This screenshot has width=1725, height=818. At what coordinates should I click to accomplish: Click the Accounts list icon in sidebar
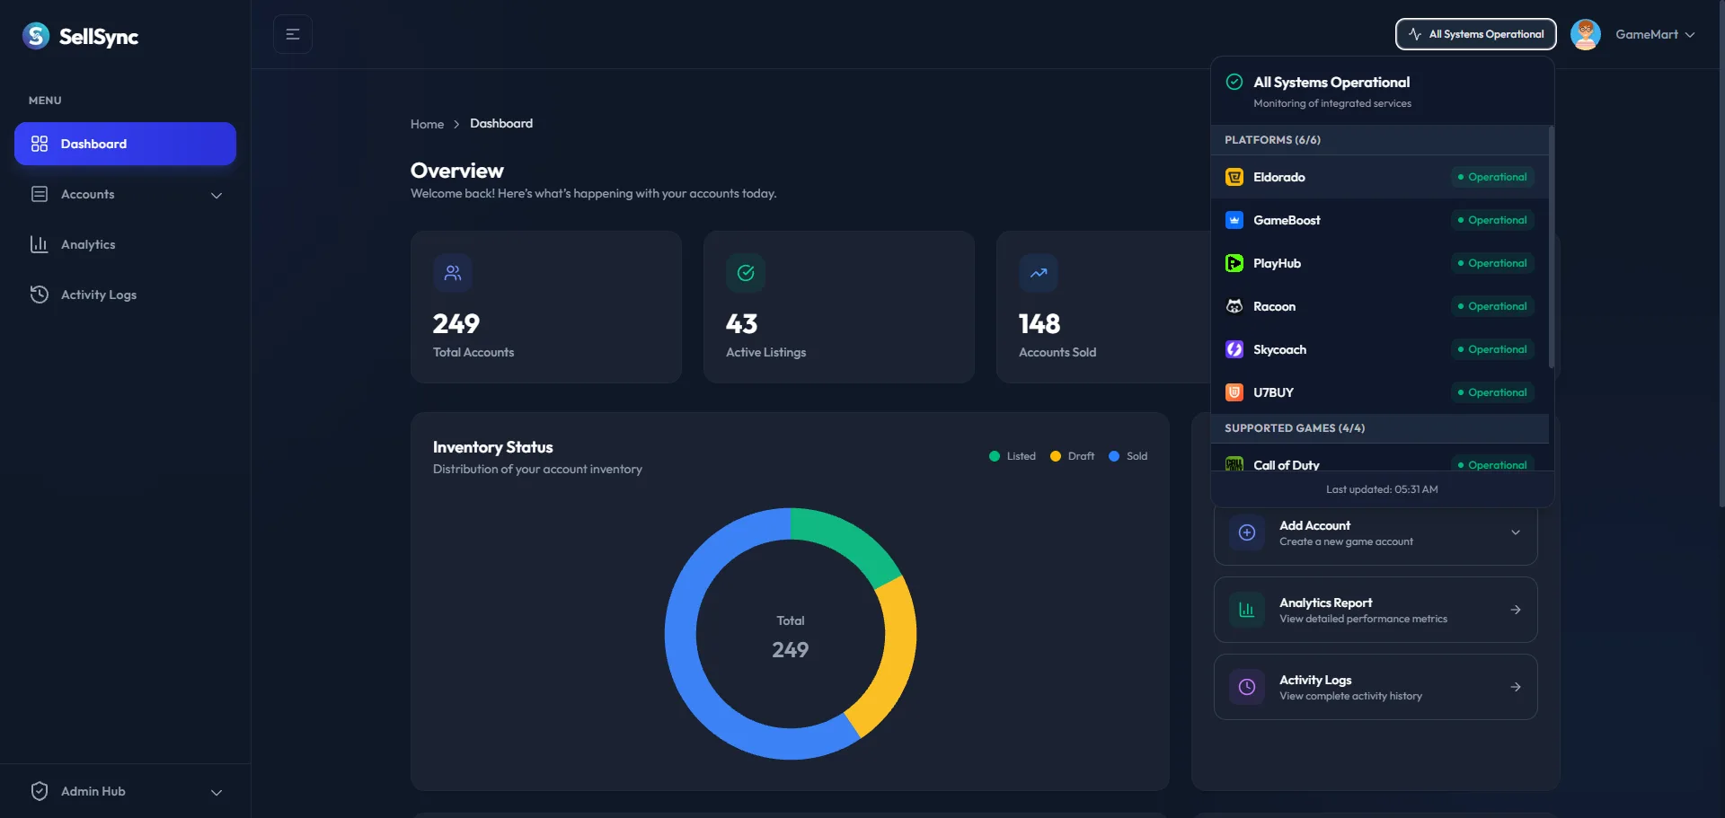[40, 194]
